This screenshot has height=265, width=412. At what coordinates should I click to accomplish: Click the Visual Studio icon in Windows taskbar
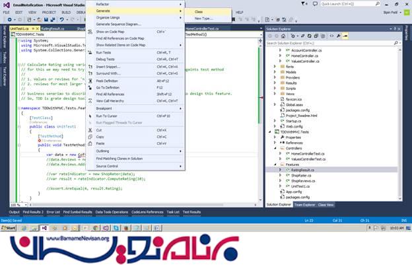(x=44, y=227)
